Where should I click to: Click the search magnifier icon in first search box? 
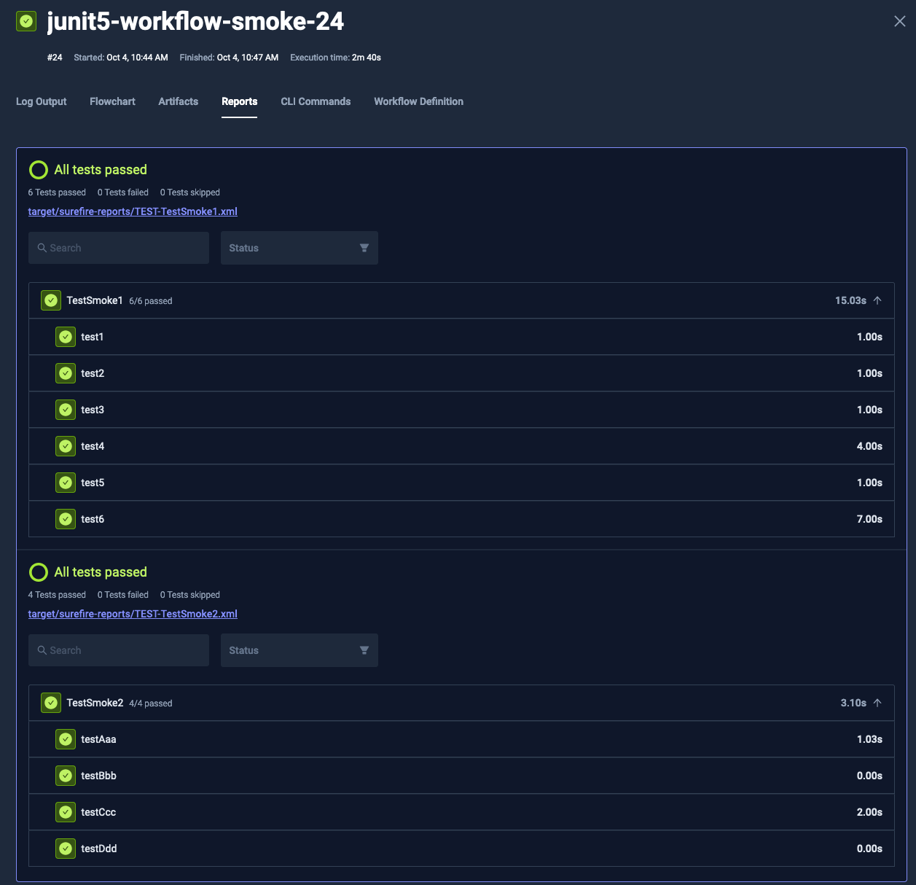tap(42, 248)
